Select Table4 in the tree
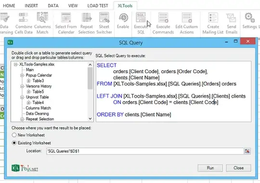Screen dimensions: 260x183 click(x=38, y=103)
